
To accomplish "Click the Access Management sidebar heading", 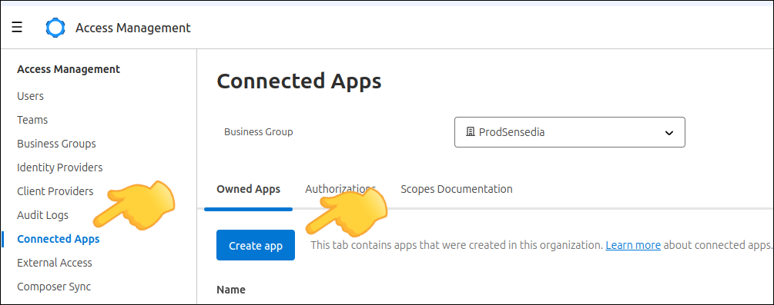I will pyautogui.click(x=69, y=69).
